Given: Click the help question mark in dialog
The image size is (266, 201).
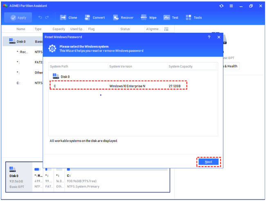Looking at the screenshot, I should 209,37.
